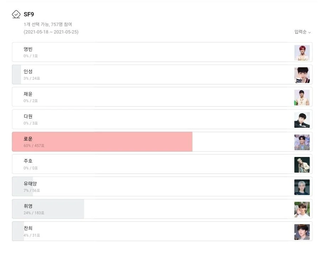The width and height of the screenshot is (332, 268).
Task: Open 영빈's red-haired photo thumbnail
Action: pos(302,53)
